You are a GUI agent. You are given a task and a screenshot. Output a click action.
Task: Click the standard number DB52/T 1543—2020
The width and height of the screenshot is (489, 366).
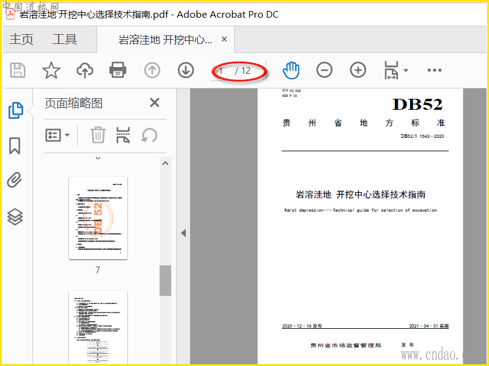tap(422, 136)
